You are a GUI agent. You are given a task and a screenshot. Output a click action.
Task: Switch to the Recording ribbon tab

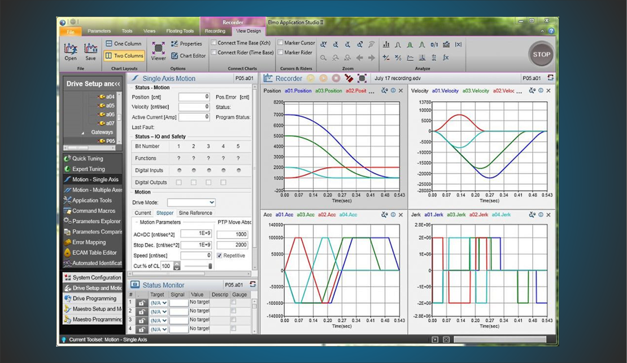215,31
